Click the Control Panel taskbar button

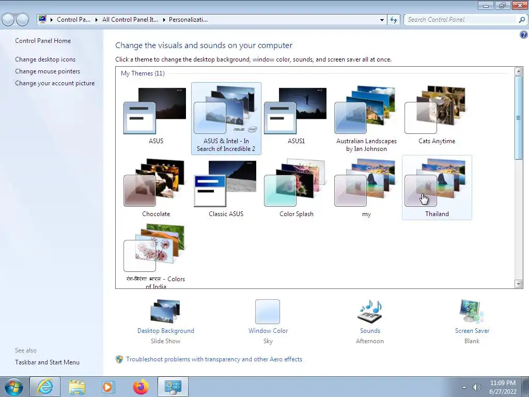click(x=173, y=387)
